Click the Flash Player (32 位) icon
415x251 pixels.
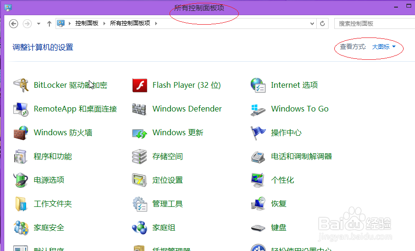click(140, 85)
